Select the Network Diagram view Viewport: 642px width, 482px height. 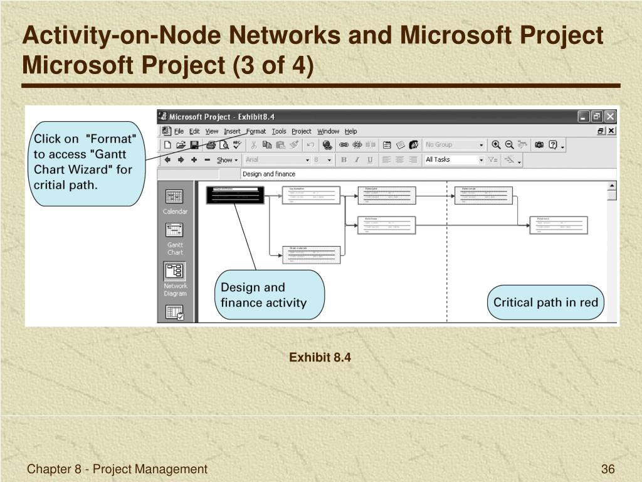pyautogui.click(x=175, y=279)
